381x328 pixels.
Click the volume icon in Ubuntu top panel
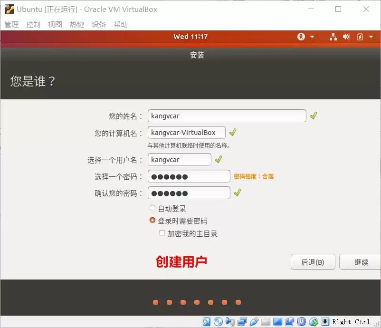(x=347, y=36)
